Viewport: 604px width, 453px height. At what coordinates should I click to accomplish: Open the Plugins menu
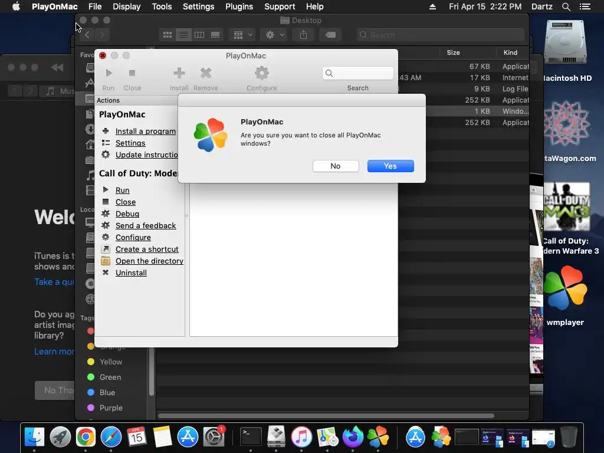click(x=239, y=6)
